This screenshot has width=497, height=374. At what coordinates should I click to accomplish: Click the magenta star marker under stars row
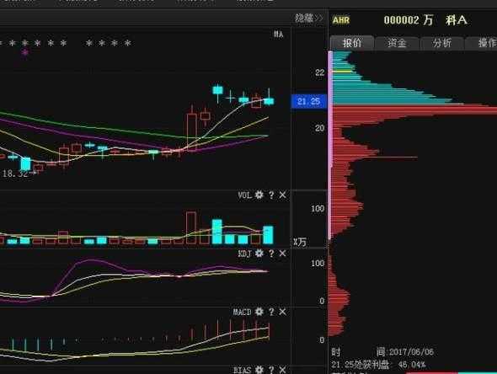tap(25, 52)
